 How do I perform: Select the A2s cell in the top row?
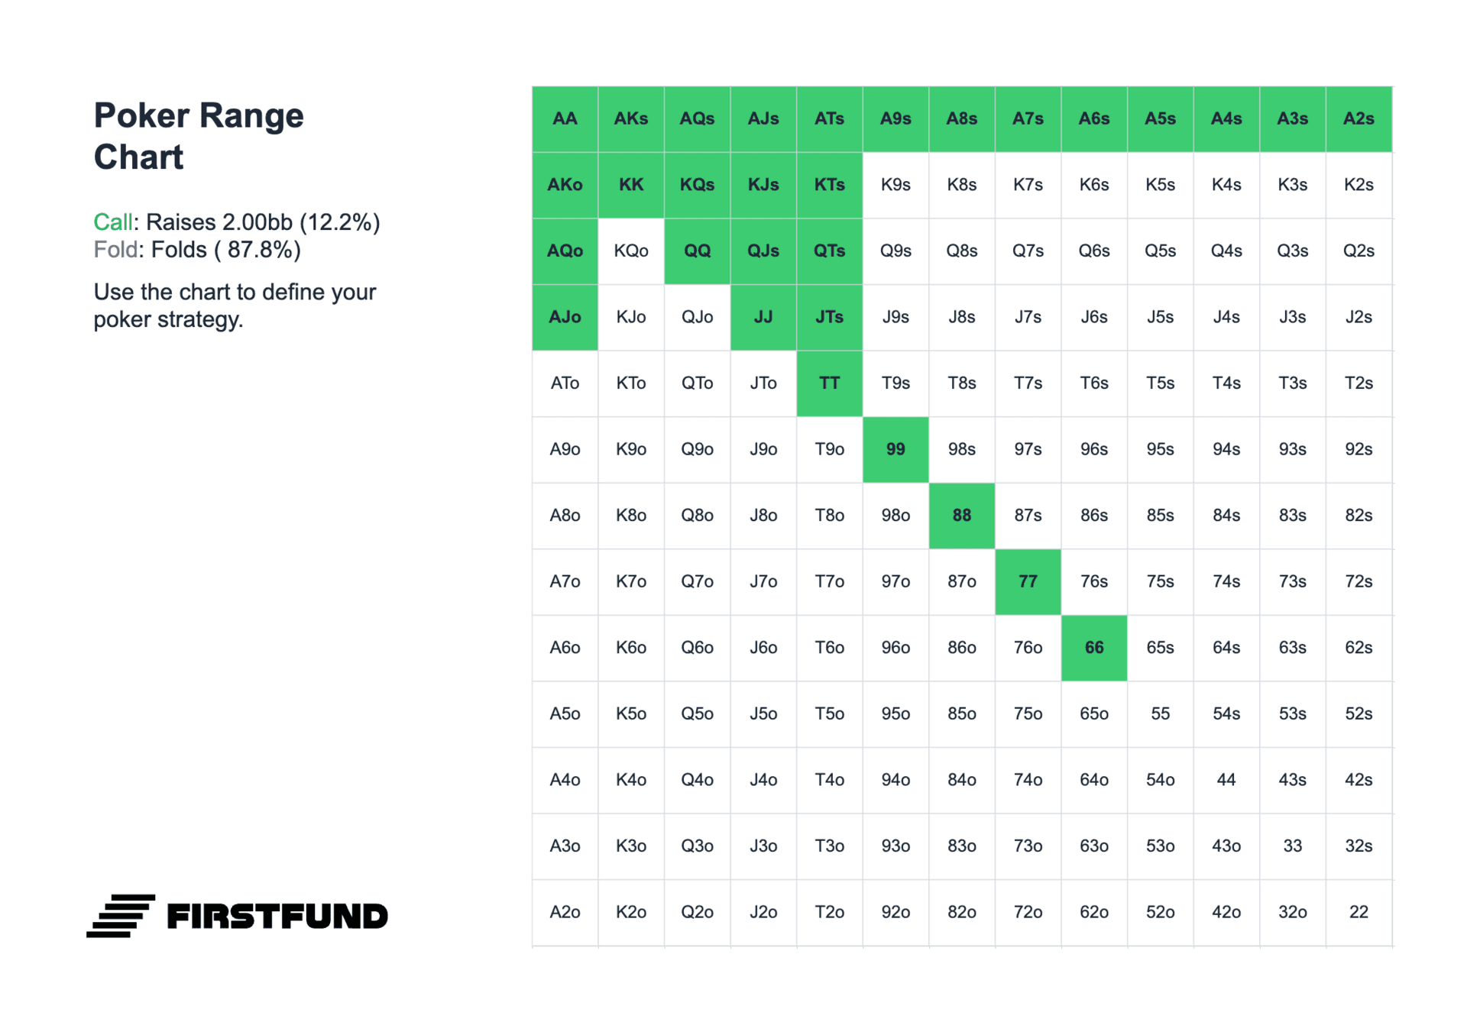tap(1359, 119)
